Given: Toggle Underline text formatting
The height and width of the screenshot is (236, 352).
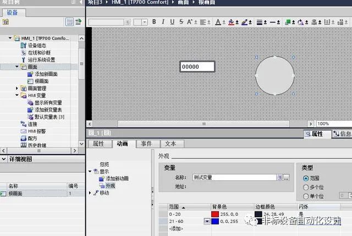Looking at the screenshot, I should coord(172,22).
